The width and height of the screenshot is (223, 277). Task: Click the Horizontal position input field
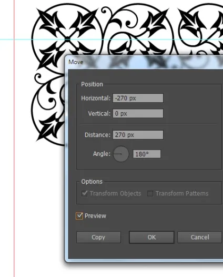tap(138, 98)
